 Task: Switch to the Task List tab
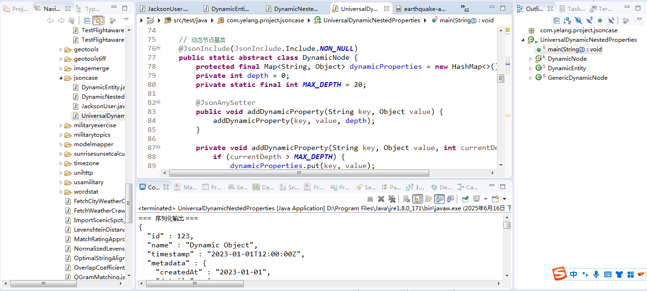(572, 9)
